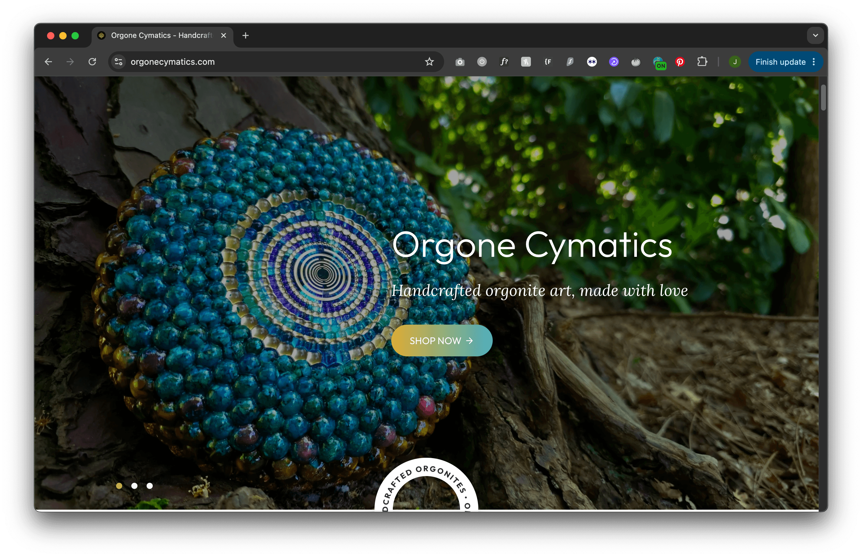This screenshot has height=557, width=862.
Task: Click the page vertical scrollbar thumb
Action: click(x=823, y=97)
